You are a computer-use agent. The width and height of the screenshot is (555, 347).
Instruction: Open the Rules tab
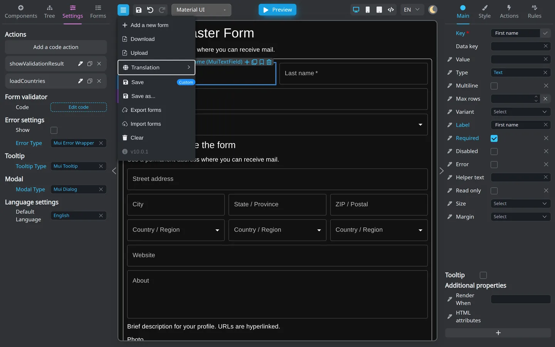[x=535, y=12]
